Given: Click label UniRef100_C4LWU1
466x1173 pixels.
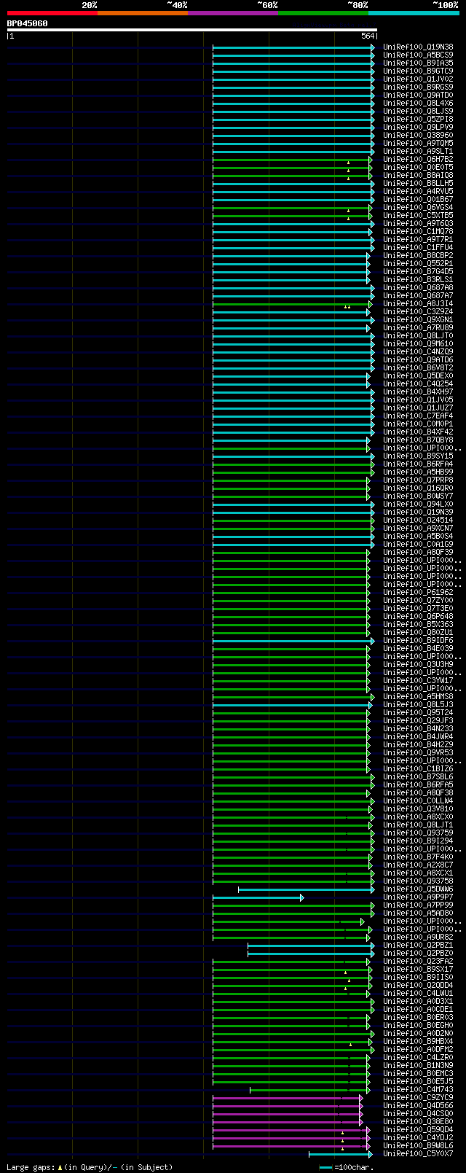Looking at the screenshot, I should 418,994.
